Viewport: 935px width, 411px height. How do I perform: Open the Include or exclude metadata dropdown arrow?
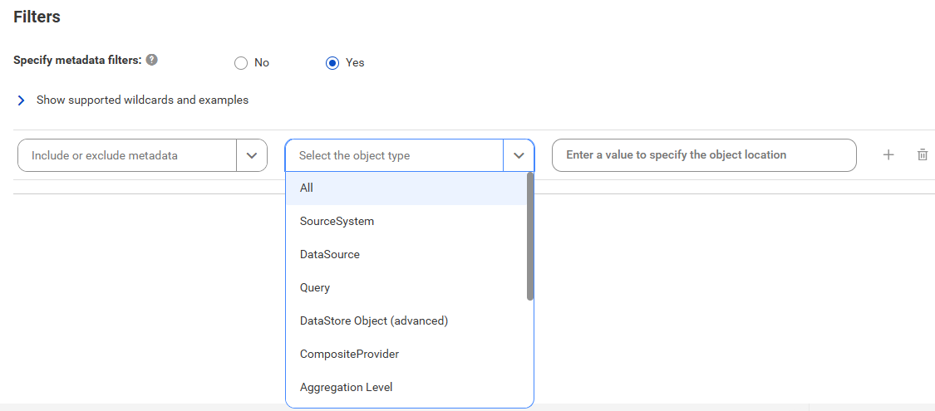[252, 155]
